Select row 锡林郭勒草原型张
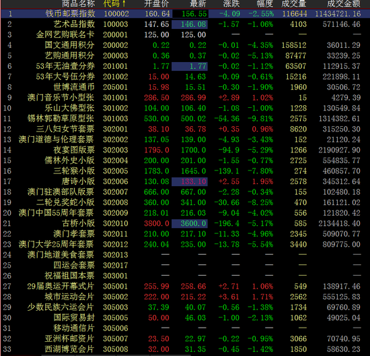This screenshot has height=356, width=370. tap(185, 119)
